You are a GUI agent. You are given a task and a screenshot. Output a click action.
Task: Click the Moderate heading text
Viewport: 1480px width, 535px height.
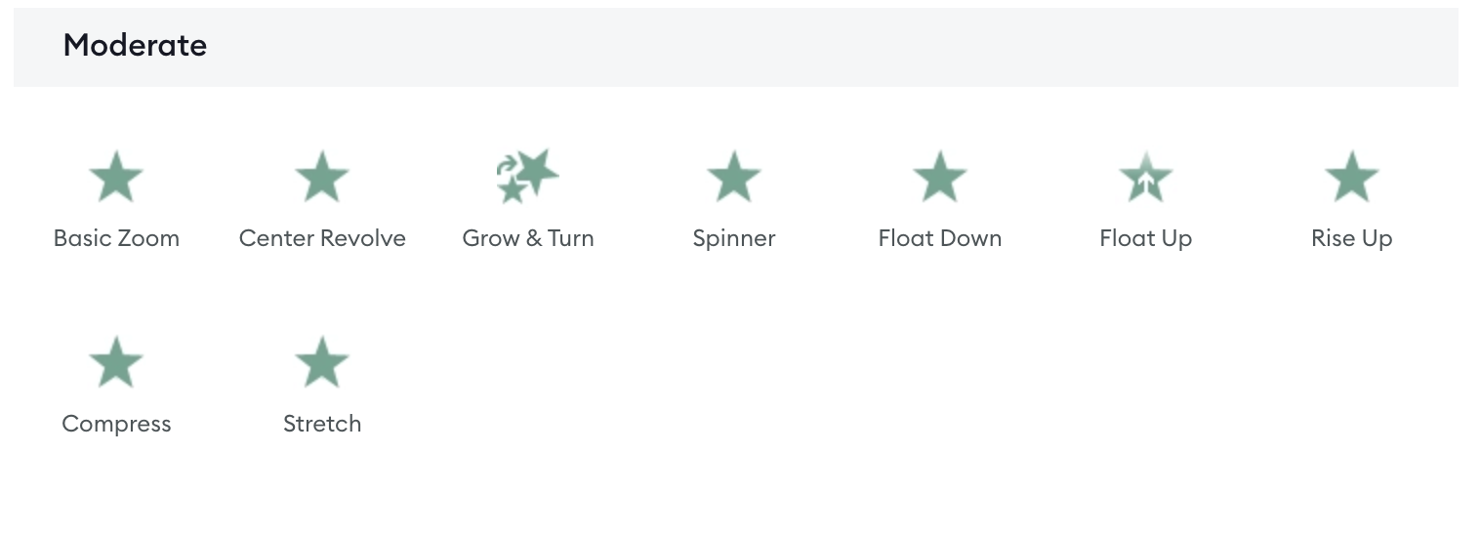pos(135,45)
